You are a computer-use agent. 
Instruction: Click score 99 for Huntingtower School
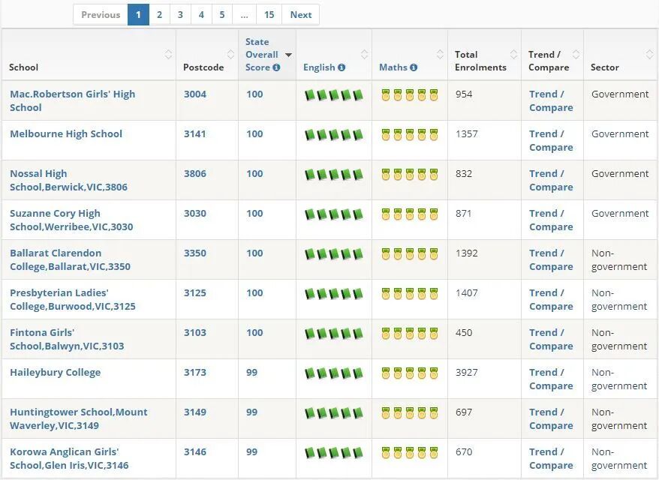pos(251,412)
